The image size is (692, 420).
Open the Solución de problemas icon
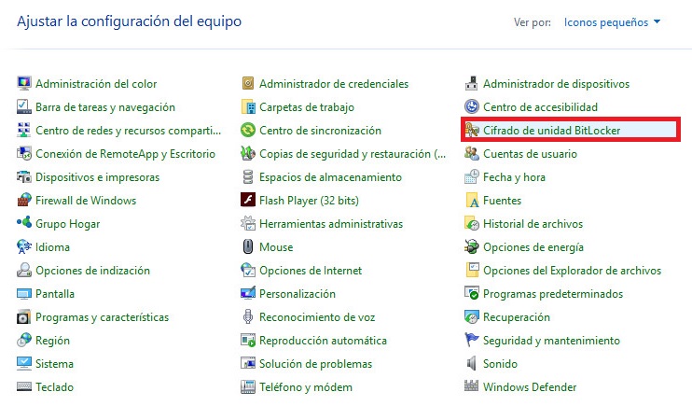248,363
